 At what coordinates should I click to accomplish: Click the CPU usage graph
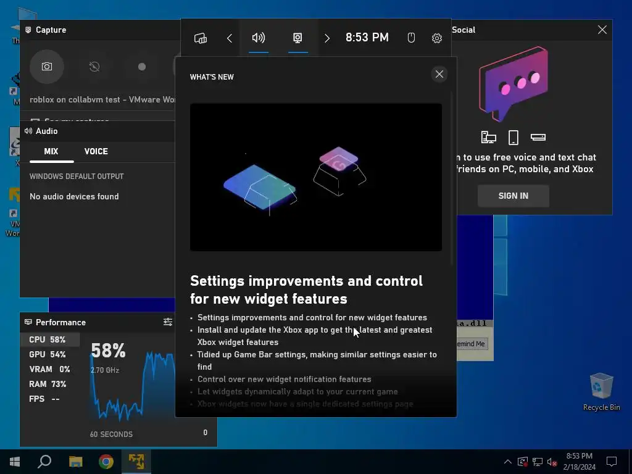click(x=133, y=387)
